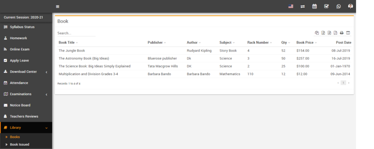Open WhatsApp chat icon in header
Screen dimensions: 374x149
(339, 6)
